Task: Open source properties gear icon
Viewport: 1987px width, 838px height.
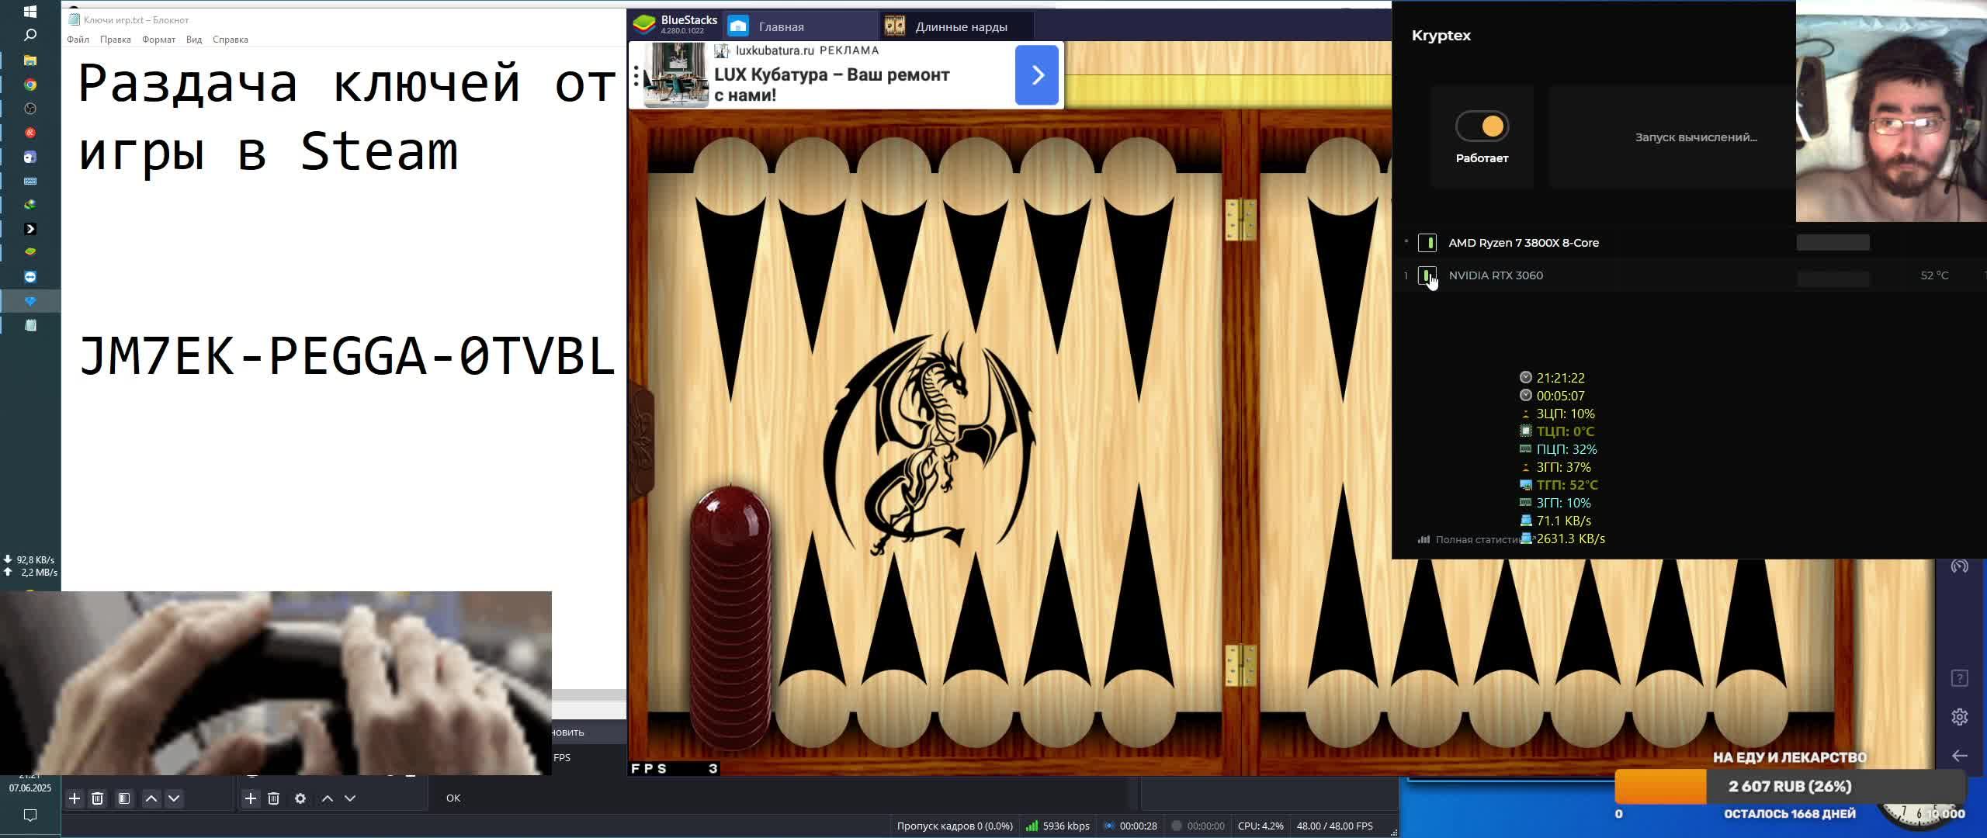Action: pyautogui.click(x=300, y=798)
